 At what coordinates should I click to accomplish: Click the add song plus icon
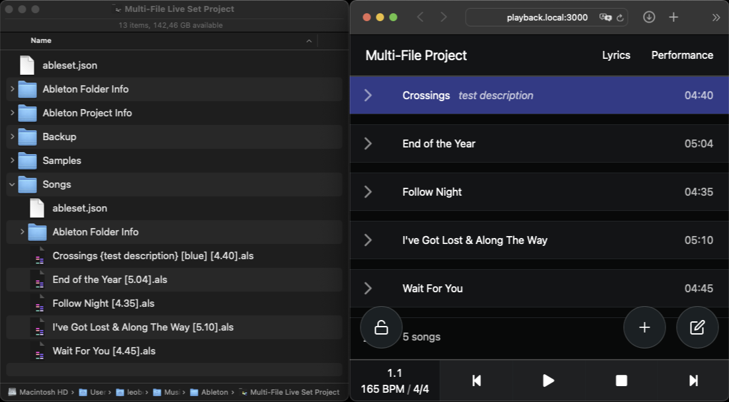tap(644, 327)
